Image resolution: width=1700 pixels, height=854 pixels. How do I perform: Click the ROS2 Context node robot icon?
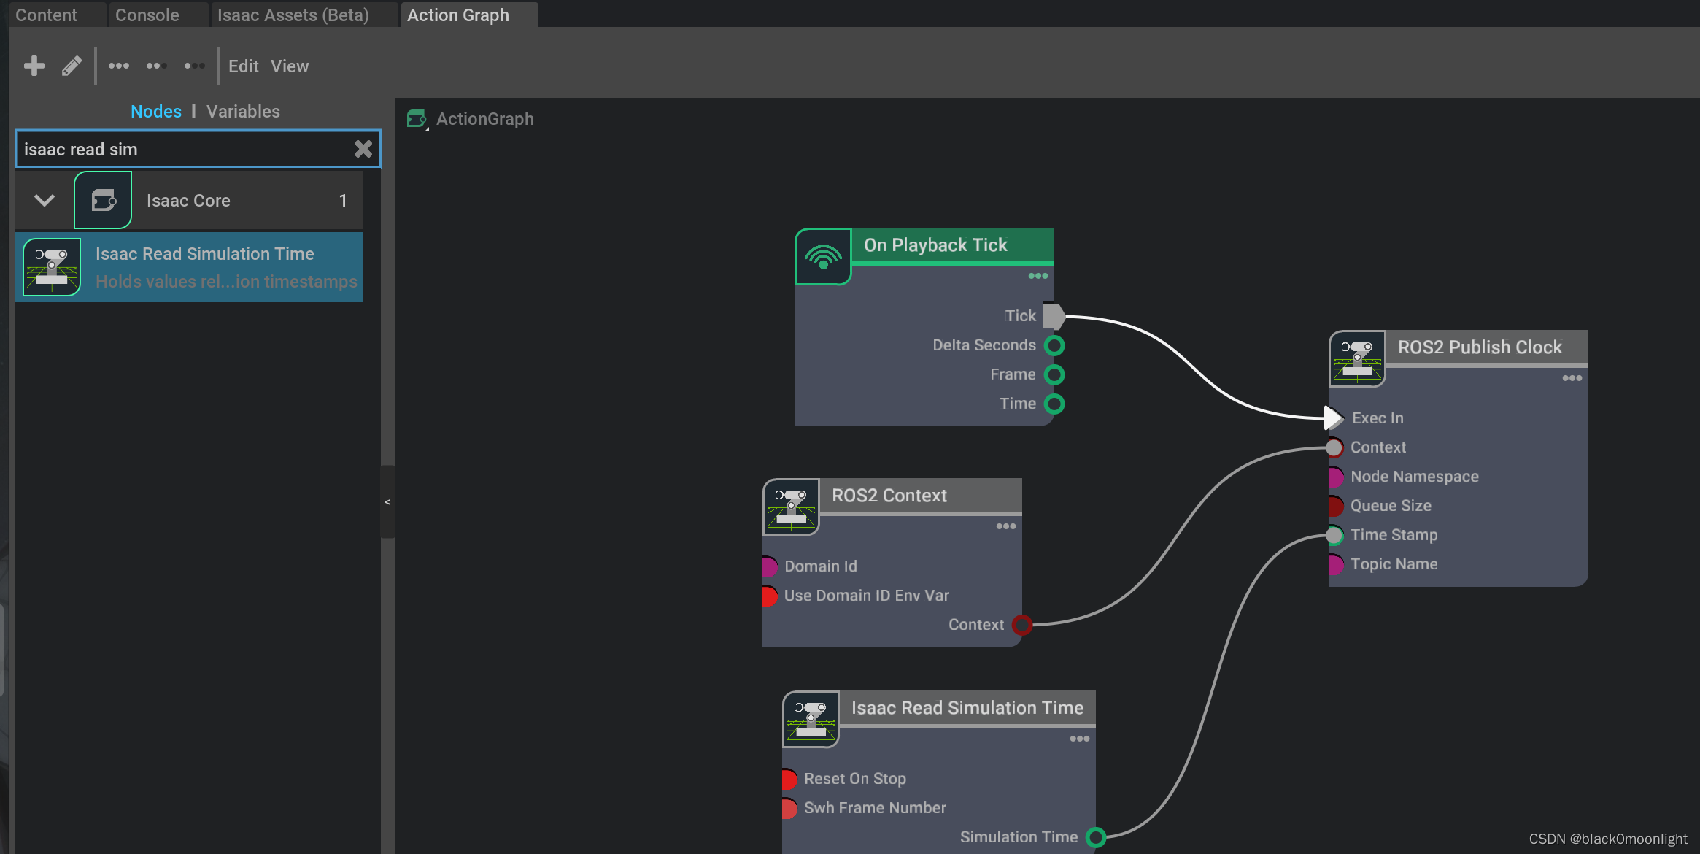(791, 507)
